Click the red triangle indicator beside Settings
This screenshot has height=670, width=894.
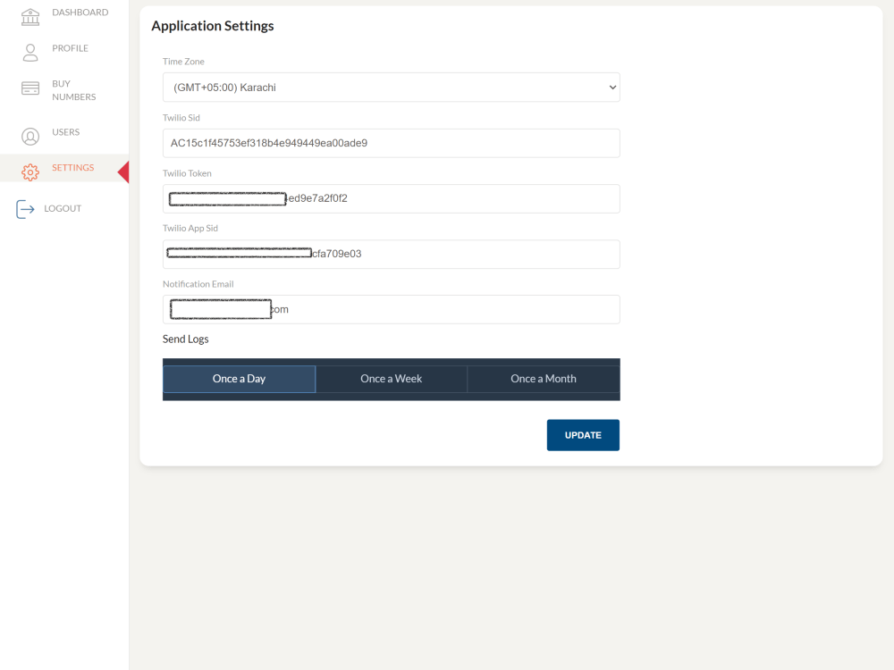coord(123,172)
